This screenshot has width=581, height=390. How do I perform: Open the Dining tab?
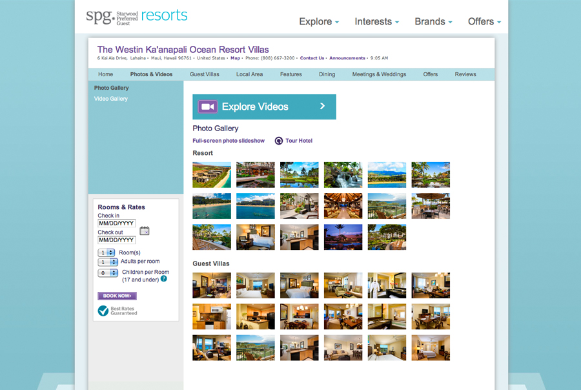[327, 74]
